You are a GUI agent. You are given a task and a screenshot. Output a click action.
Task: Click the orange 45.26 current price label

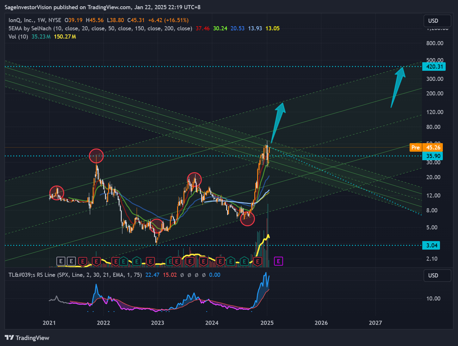pos(433,148)
